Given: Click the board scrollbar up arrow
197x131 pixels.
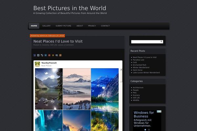Looking at the screenshot, I should pos(121,69).
